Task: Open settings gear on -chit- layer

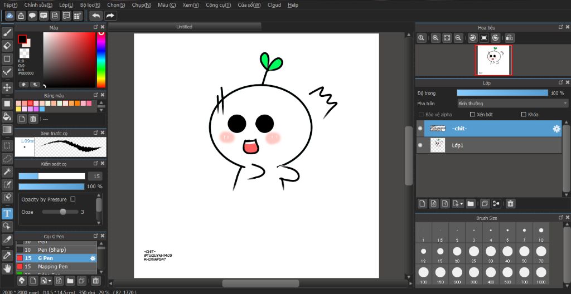Action: (557, 129)
